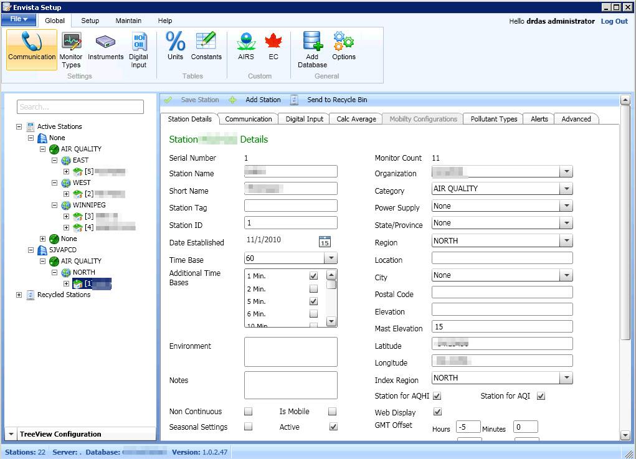Open the Category dropdown
The height and width of the screenshot is (459, 636).
[x=566, y=189]
